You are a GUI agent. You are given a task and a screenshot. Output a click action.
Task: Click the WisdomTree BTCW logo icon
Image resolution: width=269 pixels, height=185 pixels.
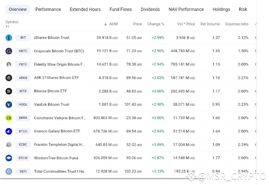pos(9,158)
